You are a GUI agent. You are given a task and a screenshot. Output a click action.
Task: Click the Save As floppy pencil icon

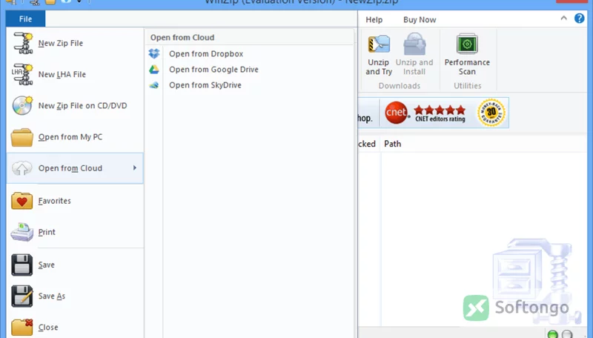tap(22, 296)
